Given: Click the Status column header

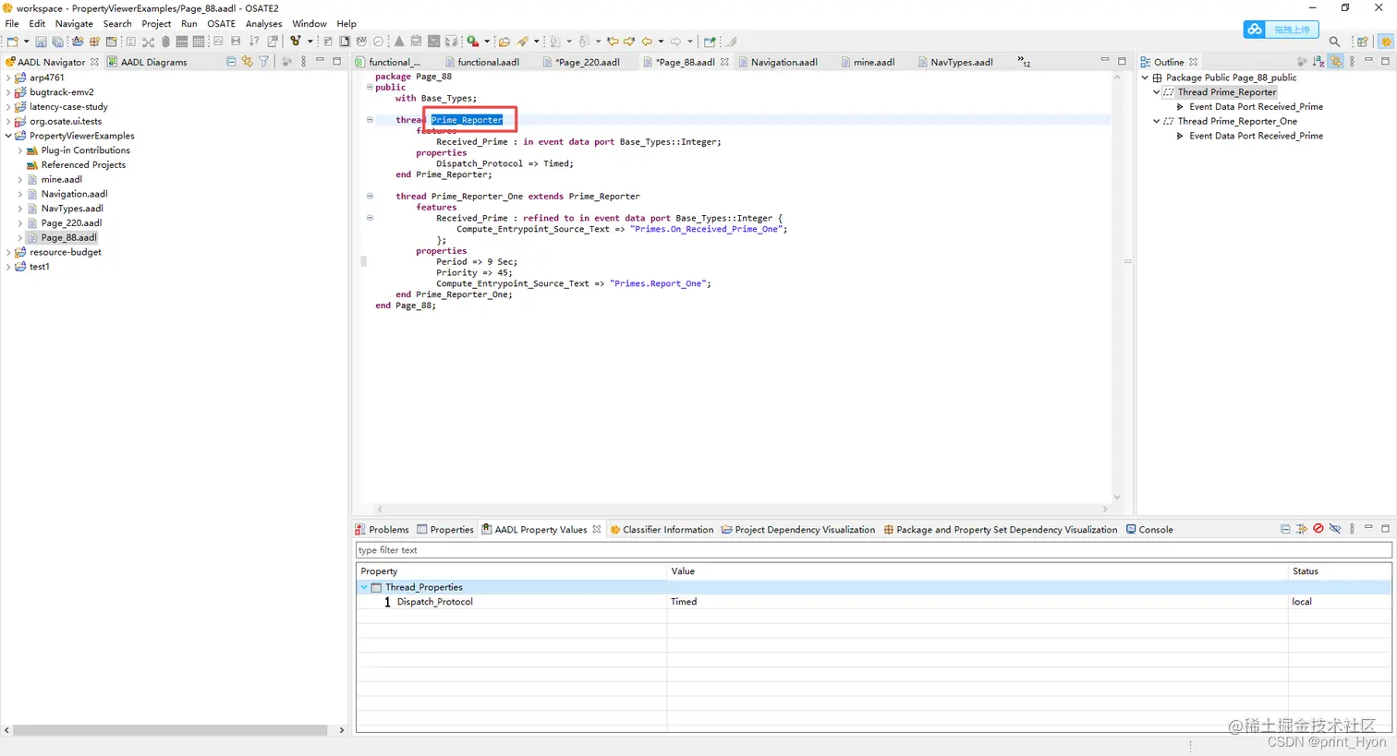Looking at the screenshot, I should tap(1340, 571).
